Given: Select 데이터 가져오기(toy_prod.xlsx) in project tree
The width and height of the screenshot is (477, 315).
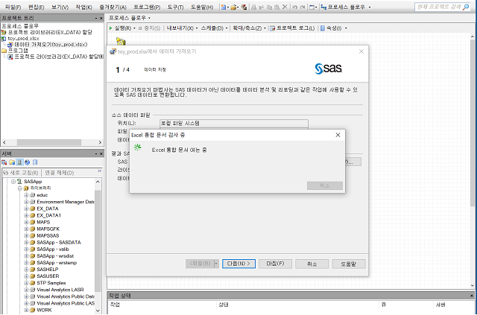Looking at the screenshot, I should pyautogui.click(x=51, y=45).
